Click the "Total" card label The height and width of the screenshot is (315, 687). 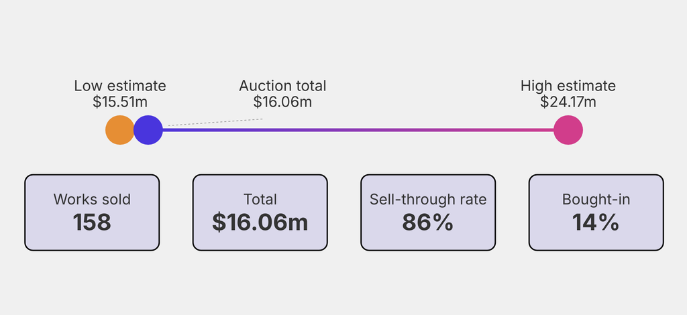(x=260, y=199)
